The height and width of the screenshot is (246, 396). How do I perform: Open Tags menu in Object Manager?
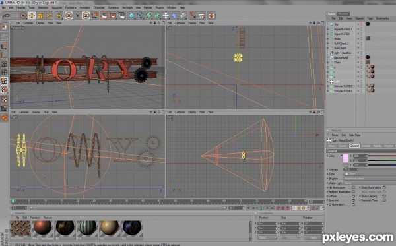point(370,18)
